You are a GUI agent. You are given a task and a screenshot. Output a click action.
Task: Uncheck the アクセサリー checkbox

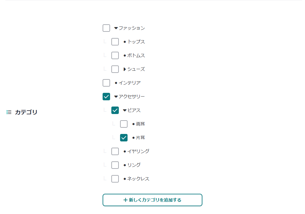[x=106, y=97]
